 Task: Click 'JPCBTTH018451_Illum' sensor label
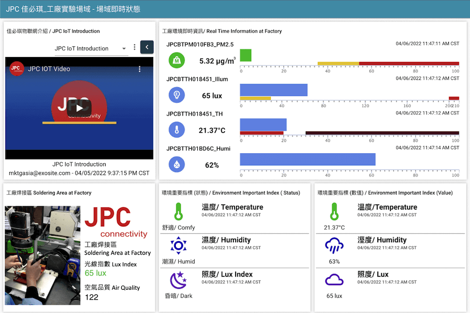coord(197,79)
